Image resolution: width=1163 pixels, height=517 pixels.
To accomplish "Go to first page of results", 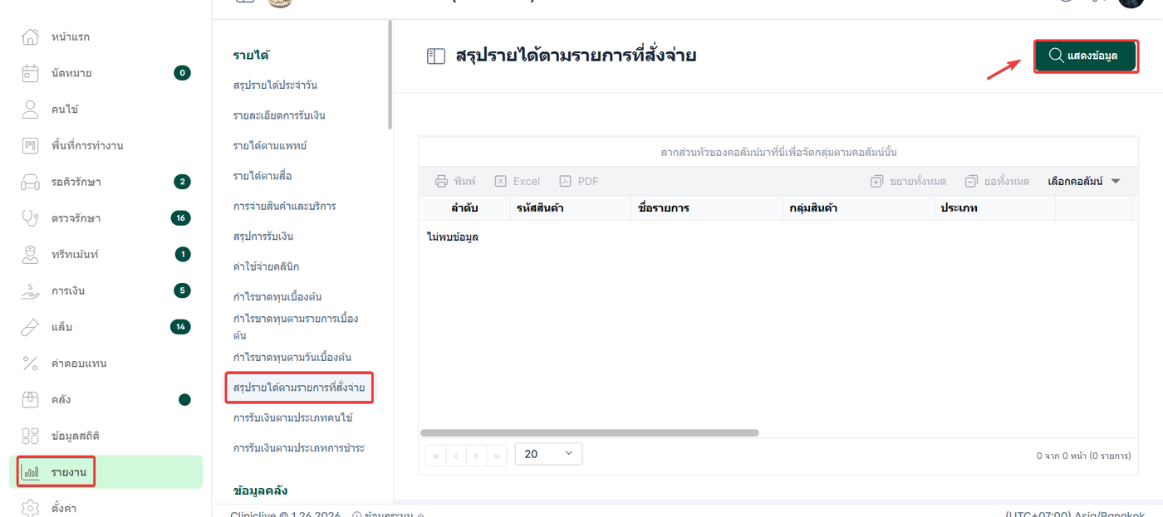I will [x=435, y=455].
